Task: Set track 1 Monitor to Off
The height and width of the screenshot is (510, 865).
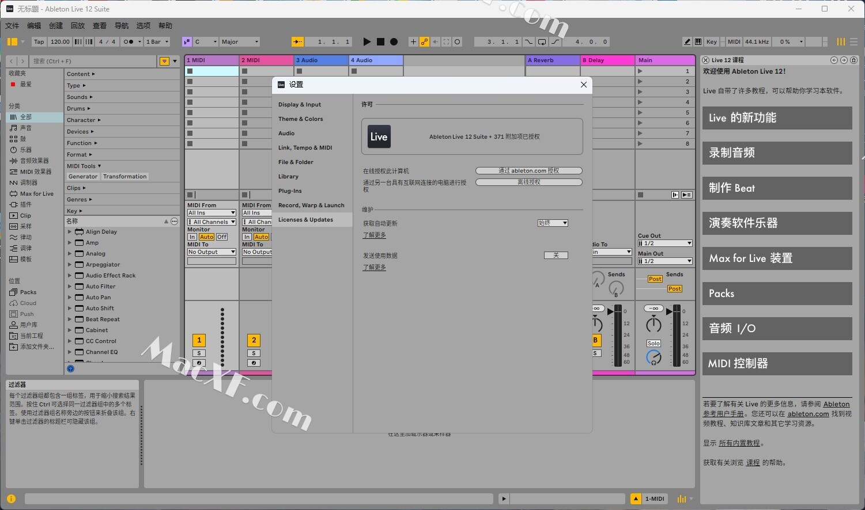Action: point(222,237)
